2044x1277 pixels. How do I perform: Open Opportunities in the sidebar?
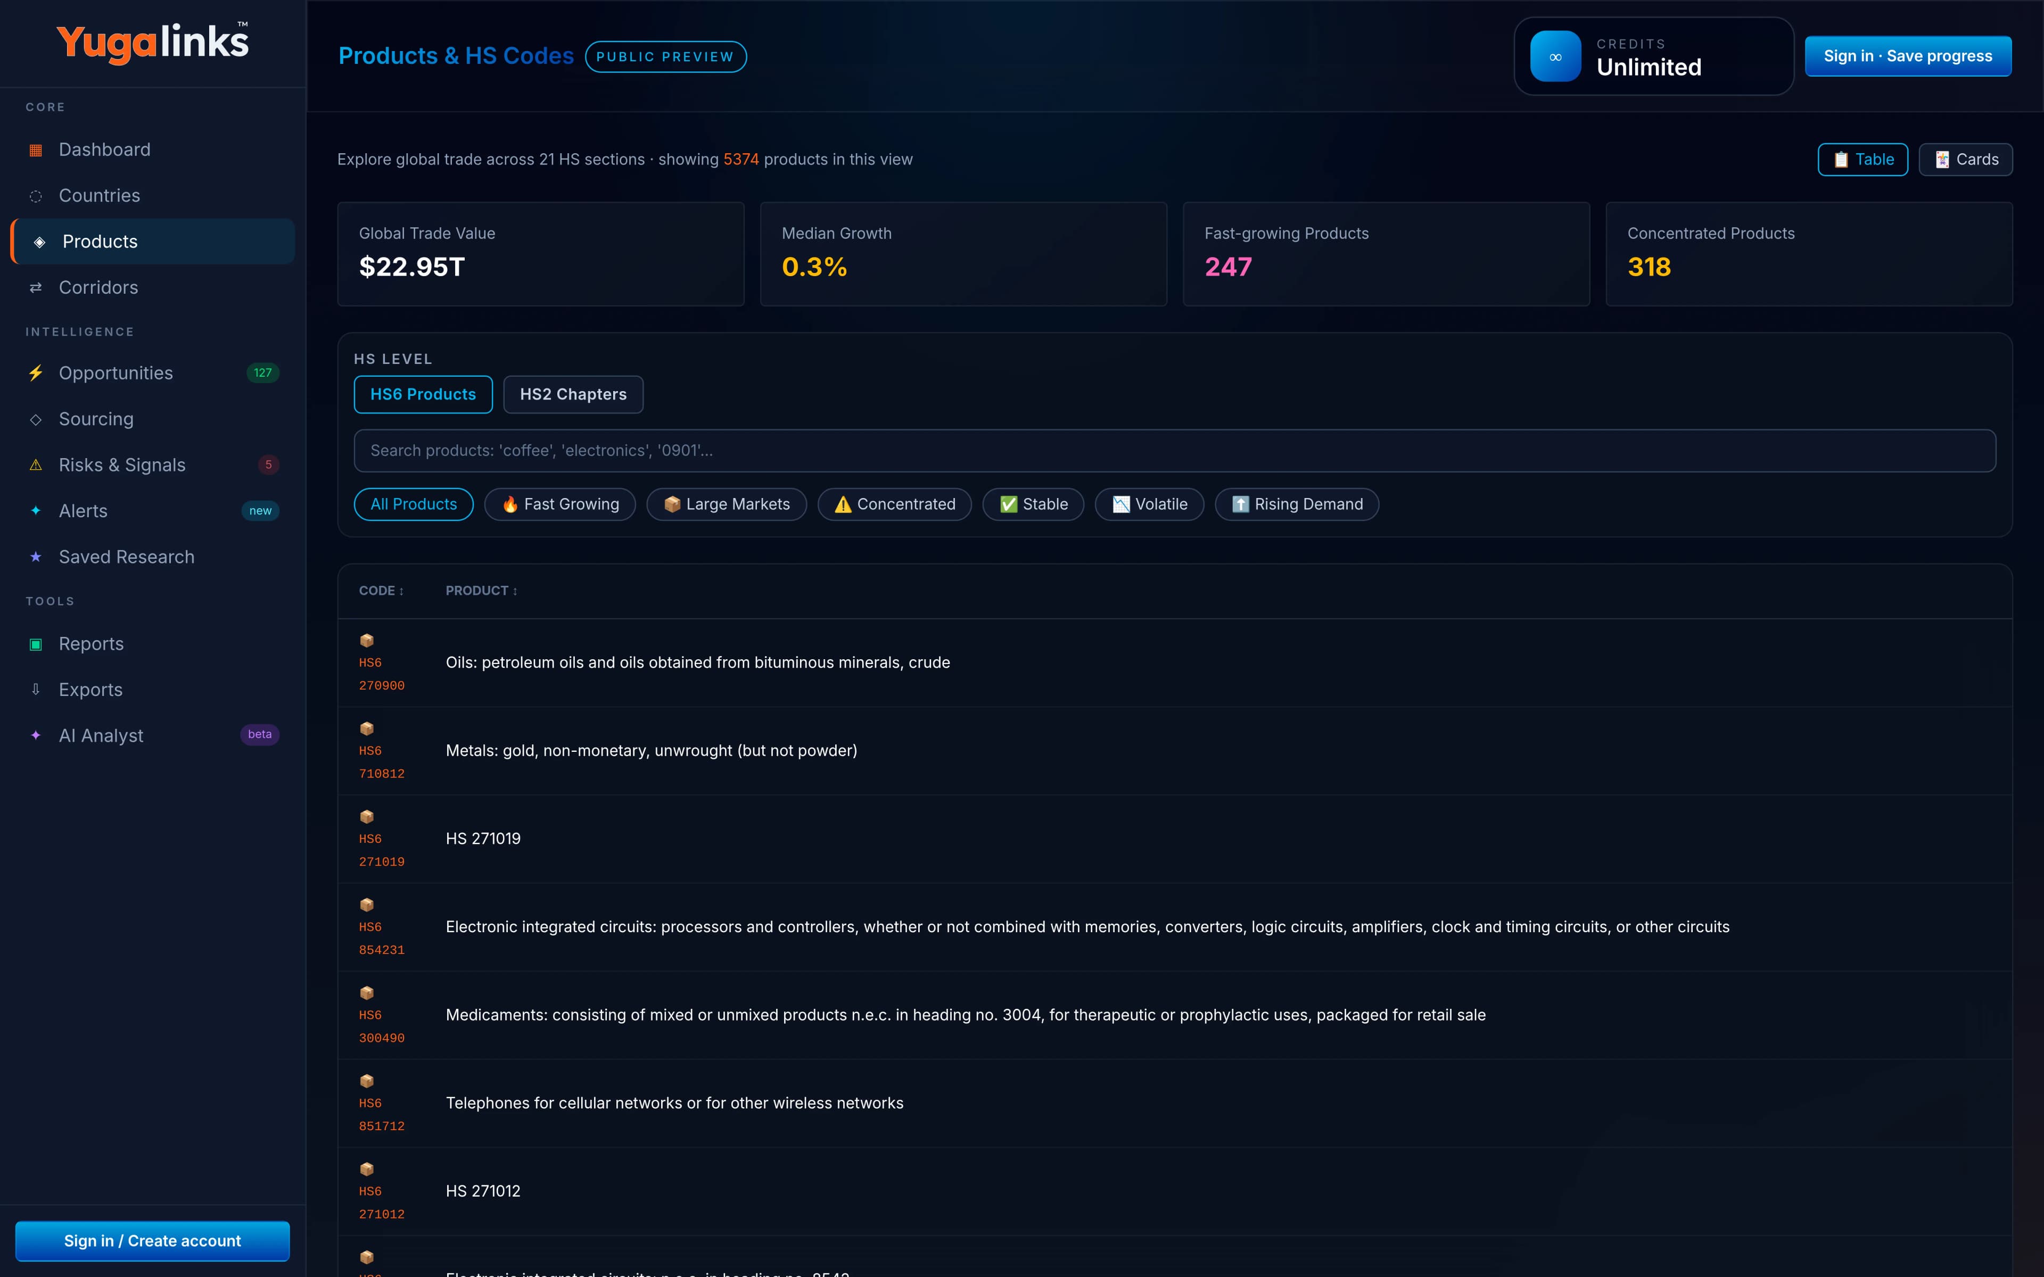[x=153, y=374]
